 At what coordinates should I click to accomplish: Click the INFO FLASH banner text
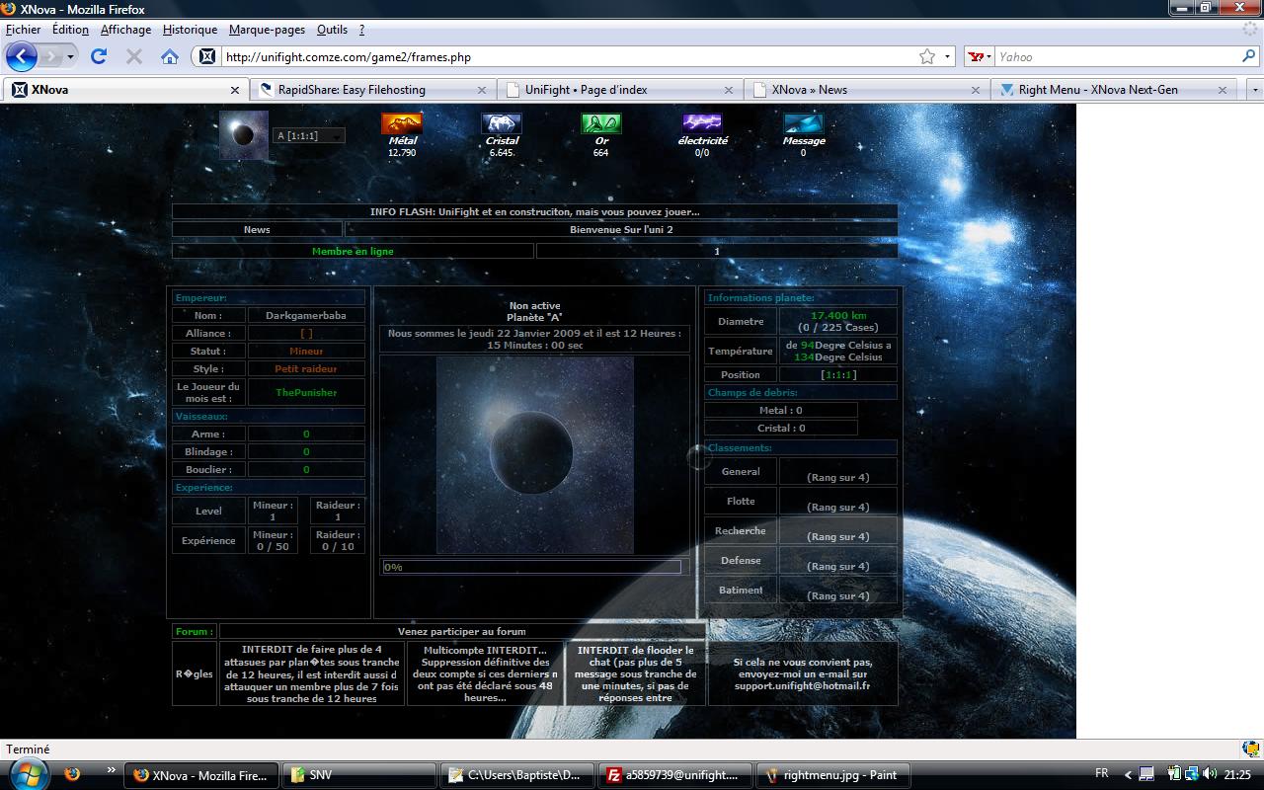534,211
